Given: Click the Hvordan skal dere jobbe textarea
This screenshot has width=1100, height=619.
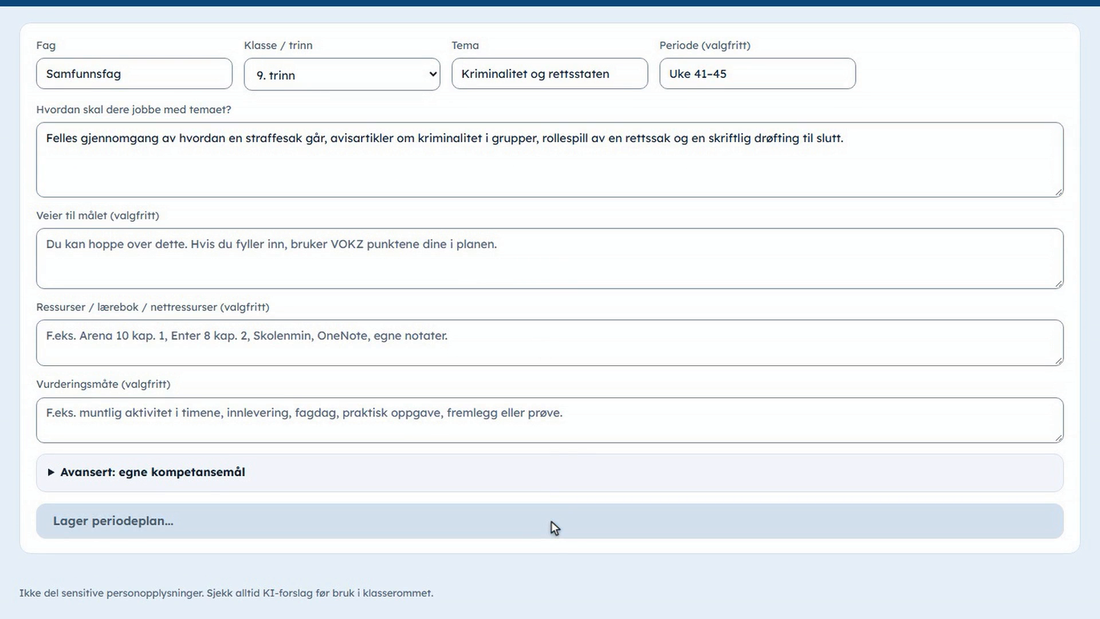Looking at the screenshot, I should (x=549, y=160).
